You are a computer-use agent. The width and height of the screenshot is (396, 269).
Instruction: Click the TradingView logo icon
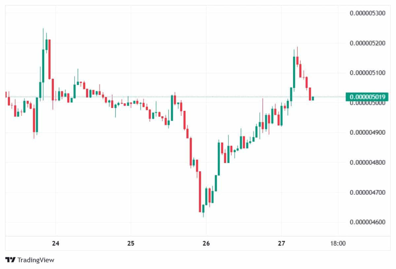tap(11, 260)
